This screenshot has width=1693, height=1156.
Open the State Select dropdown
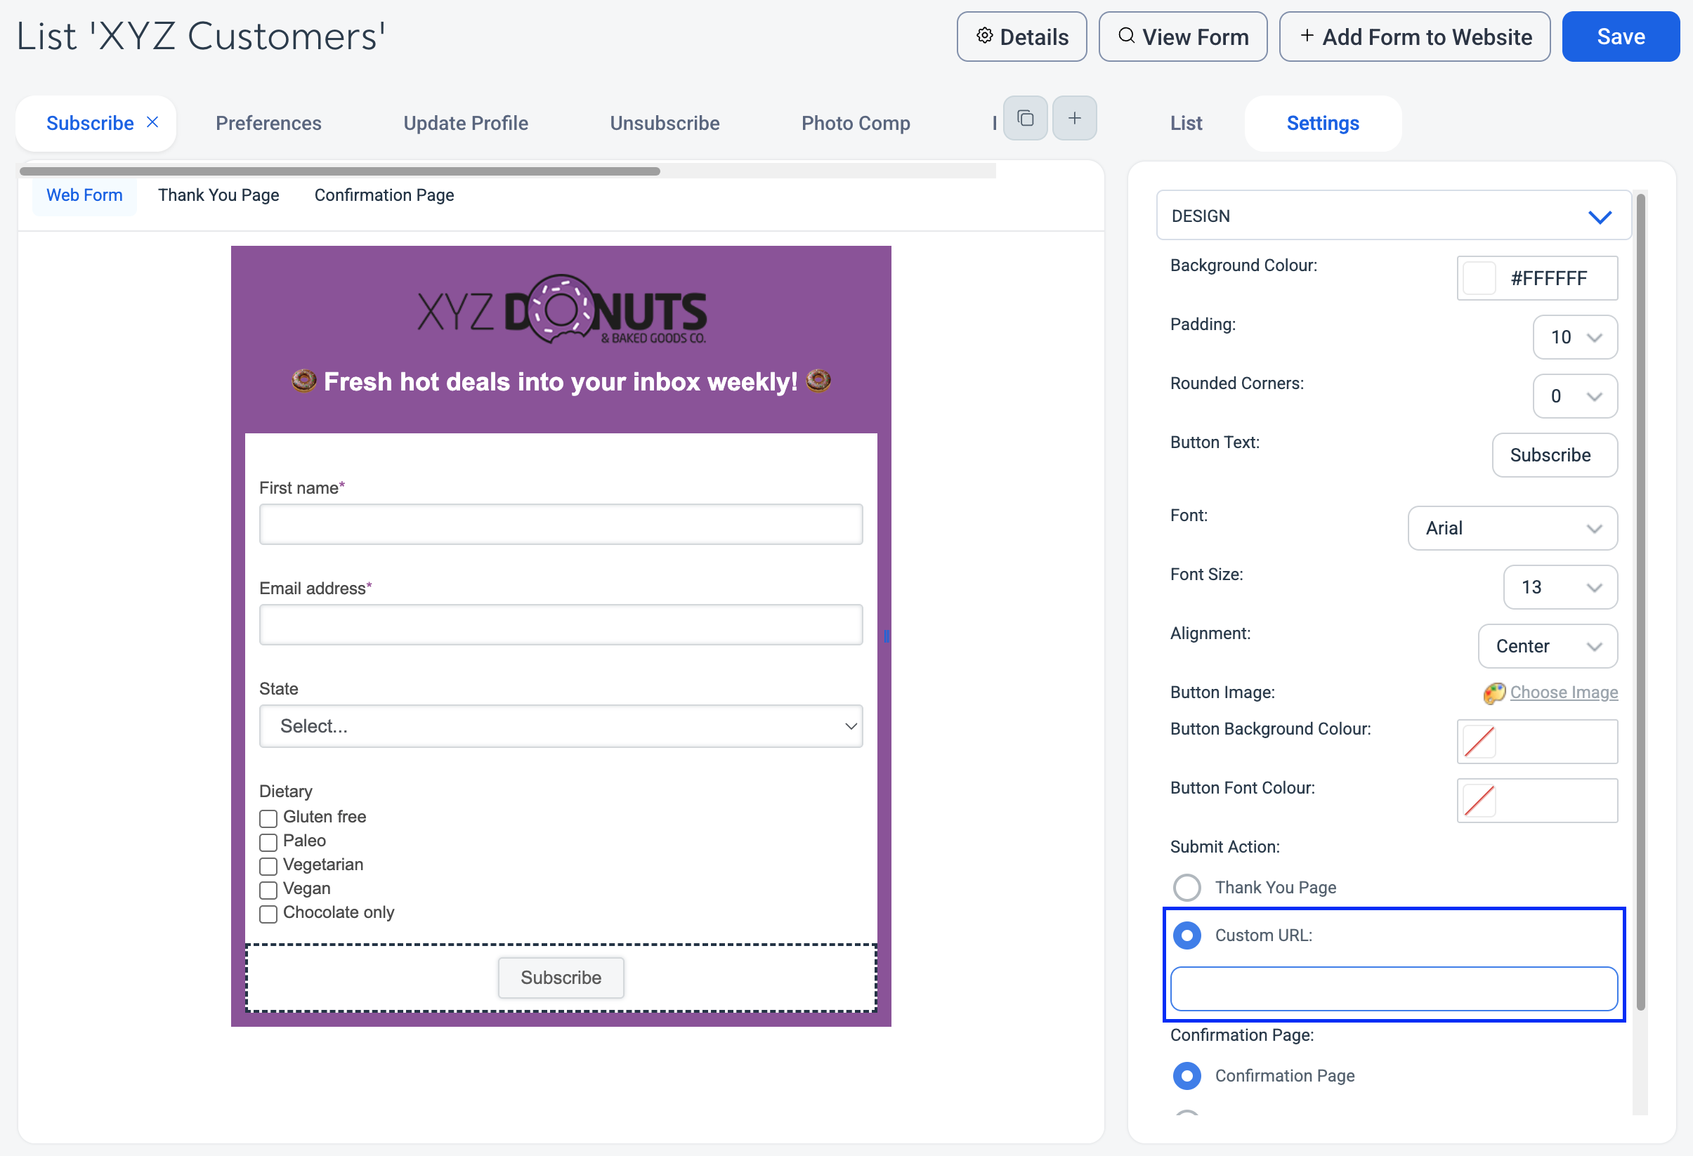click(x=561, y=726)
